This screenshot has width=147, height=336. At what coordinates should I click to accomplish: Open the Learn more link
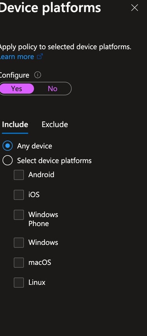coord(17,57)
